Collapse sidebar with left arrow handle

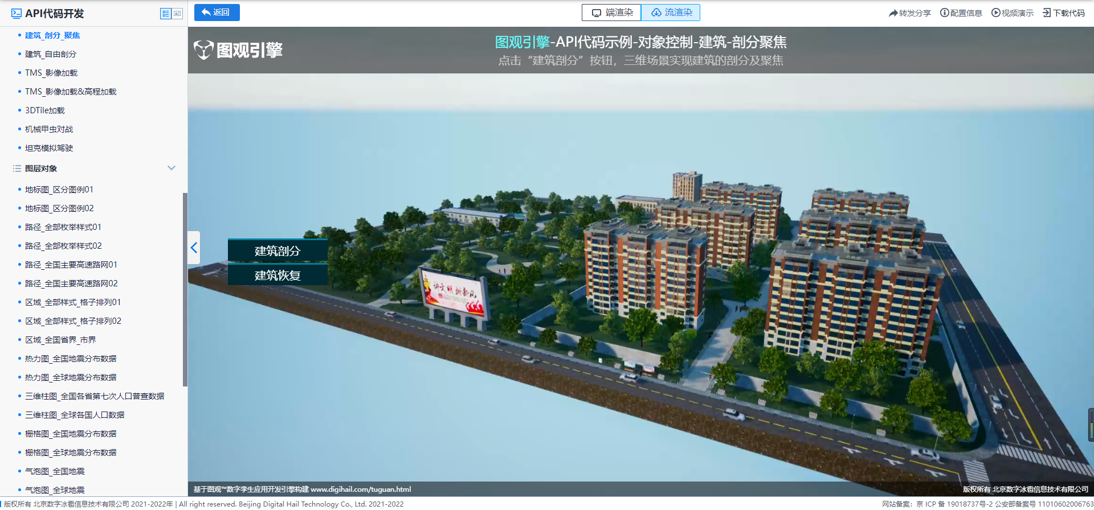click(x=194, y=248)
